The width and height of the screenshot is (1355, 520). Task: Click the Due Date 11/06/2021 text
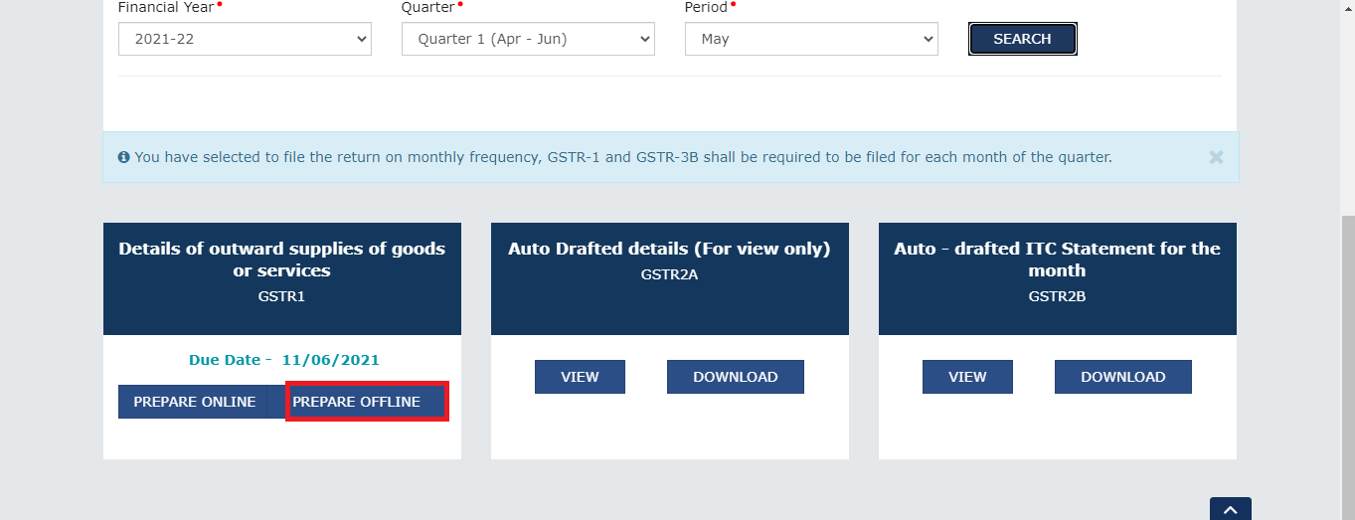click(284, 360)
